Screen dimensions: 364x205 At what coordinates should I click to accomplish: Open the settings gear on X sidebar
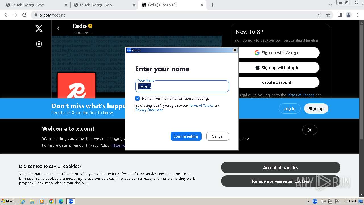(39, 44)
